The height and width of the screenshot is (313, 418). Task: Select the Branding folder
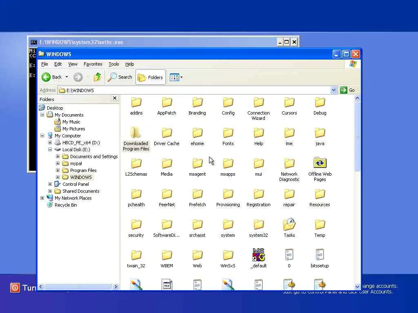pos(197,106)
